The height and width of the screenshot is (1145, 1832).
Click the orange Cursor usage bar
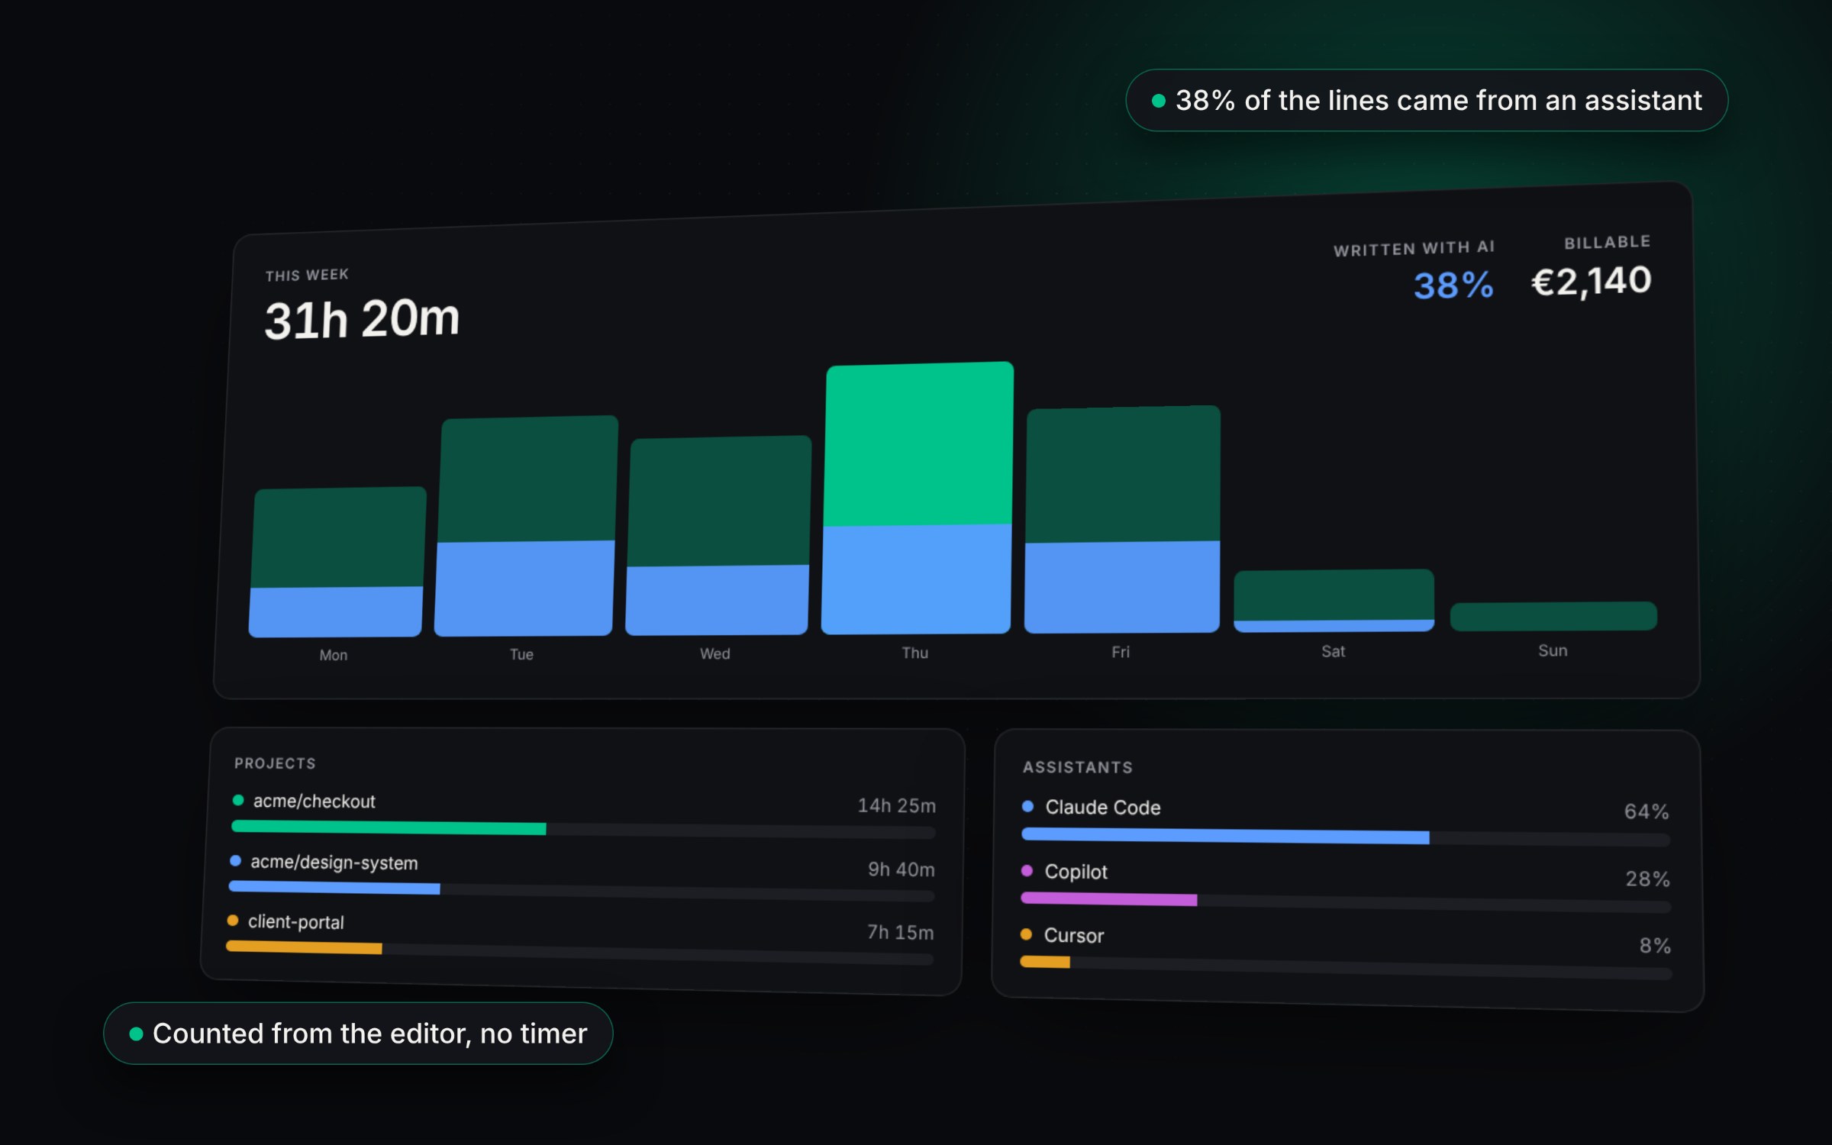tap(1045, 962)
